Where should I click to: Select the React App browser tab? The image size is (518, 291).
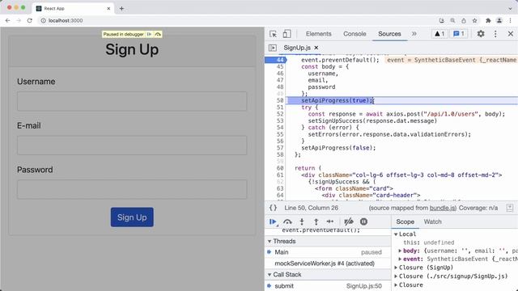point(73,9)
